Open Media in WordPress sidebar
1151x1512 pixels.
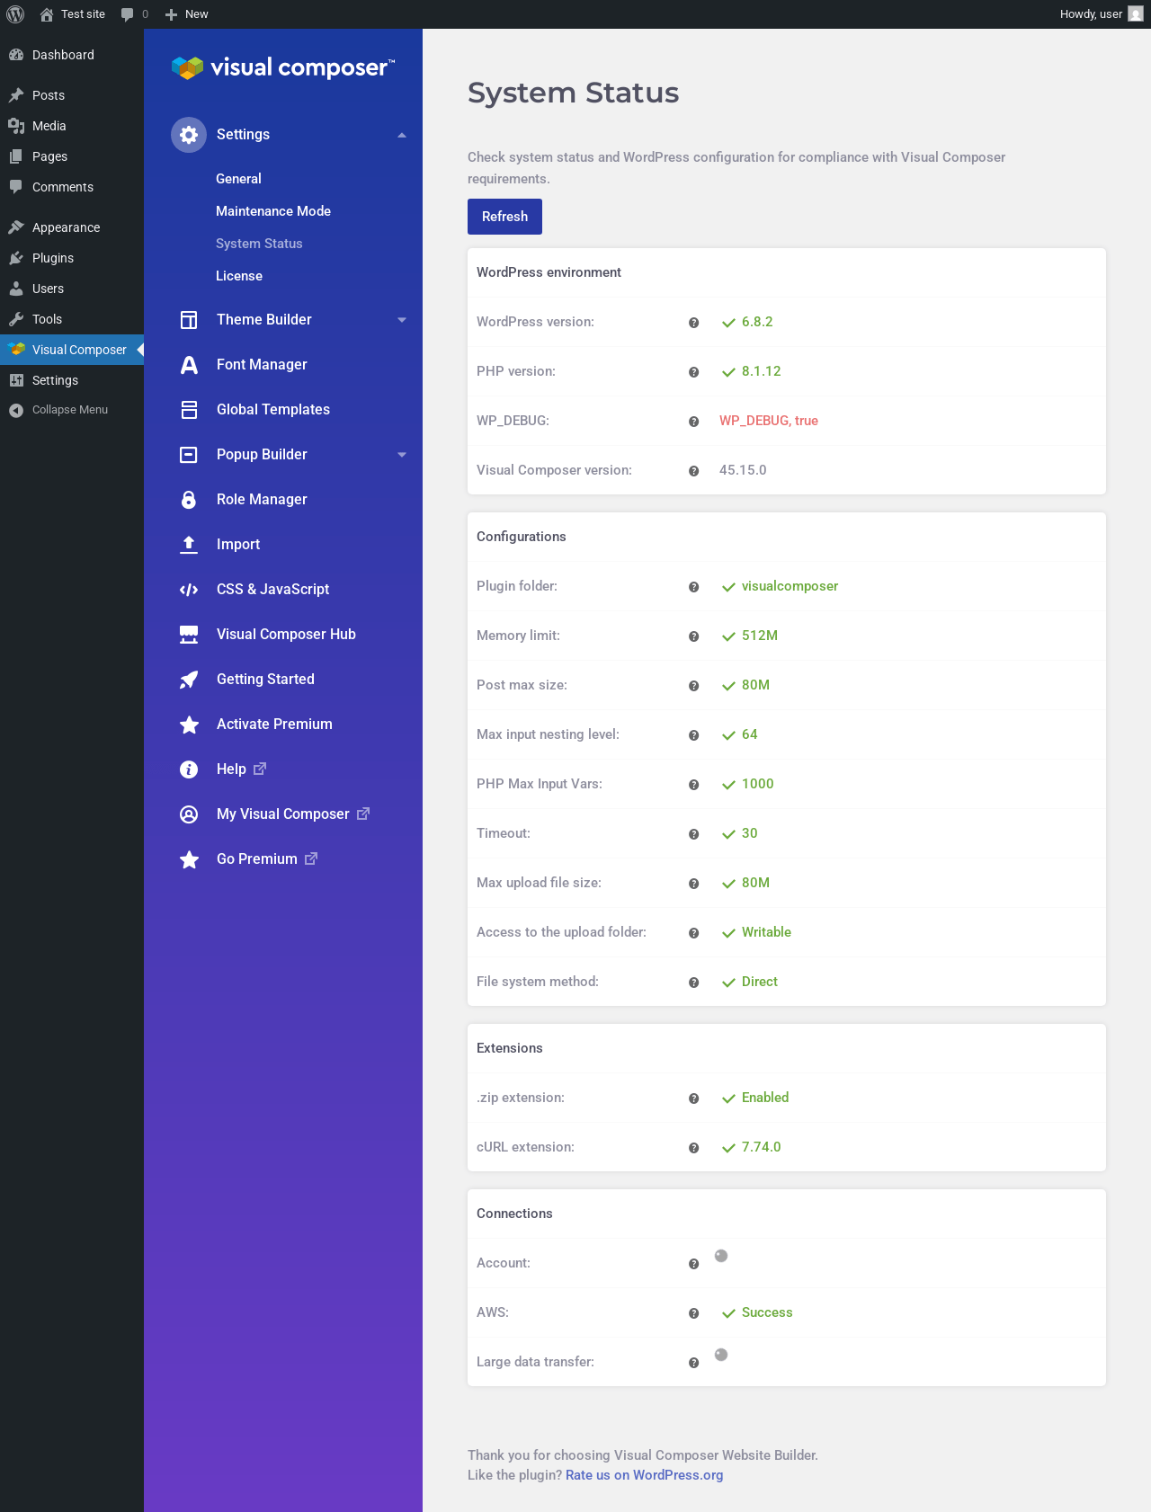tap(72, 126)
